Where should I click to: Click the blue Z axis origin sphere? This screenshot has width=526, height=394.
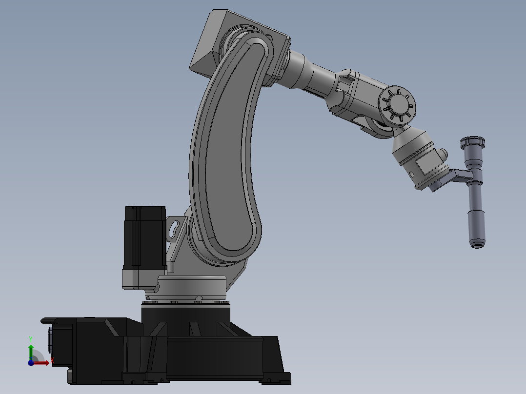point(31,363)
